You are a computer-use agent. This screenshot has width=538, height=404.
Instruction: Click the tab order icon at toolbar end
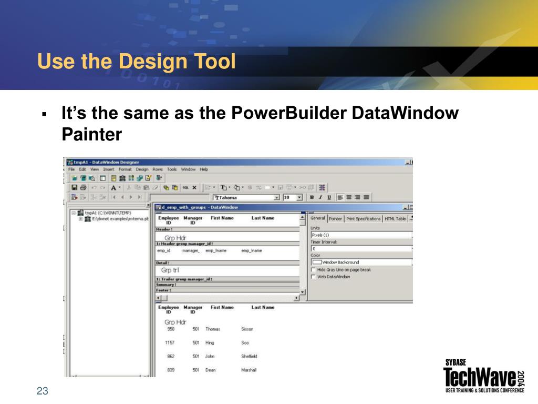click(322, 188)
